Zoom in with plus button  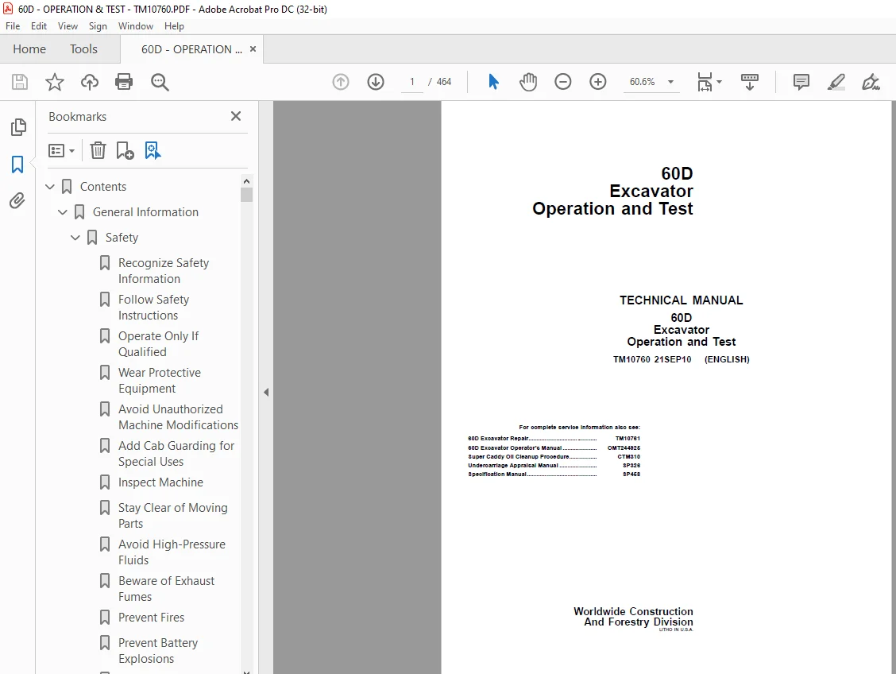coord(597,82)
